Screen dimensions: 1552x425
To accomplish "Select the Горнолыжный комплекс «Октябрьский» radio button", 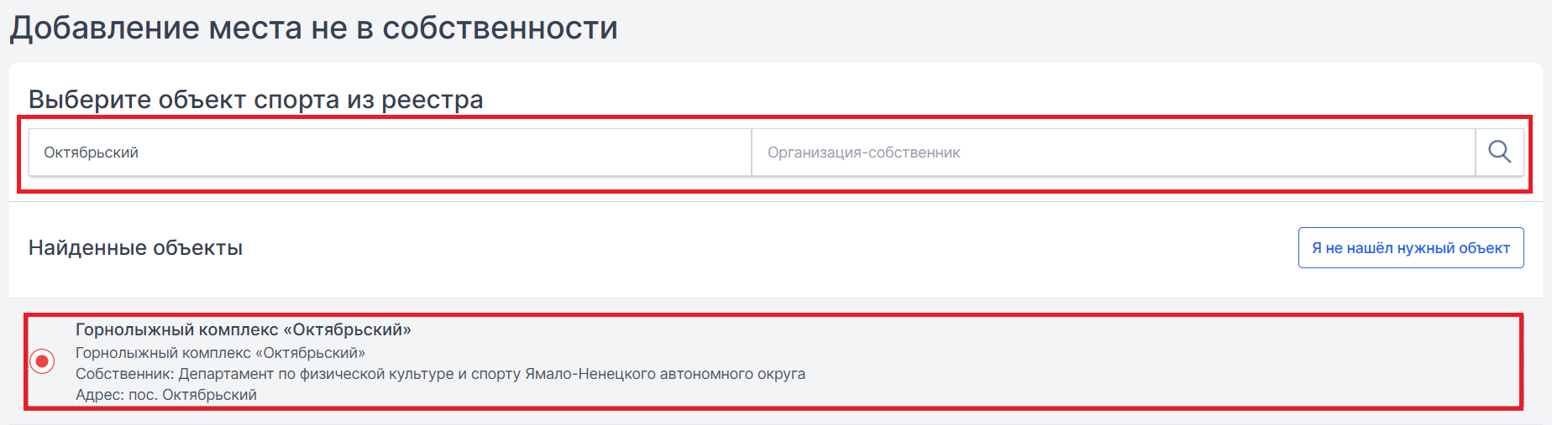I will coord(42,361).
